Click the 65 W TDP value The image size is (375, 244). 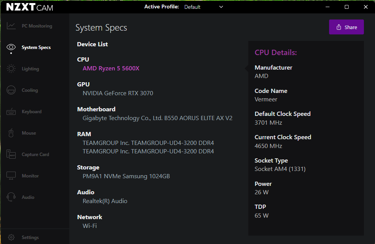pyautogui.click(x=262, y=216)
